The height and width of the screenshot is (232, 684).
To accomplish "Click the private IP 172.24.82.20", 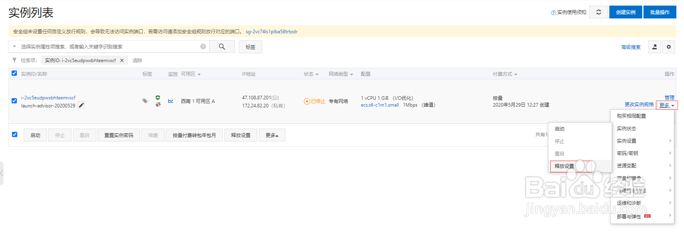I will (x=255, y=105).
